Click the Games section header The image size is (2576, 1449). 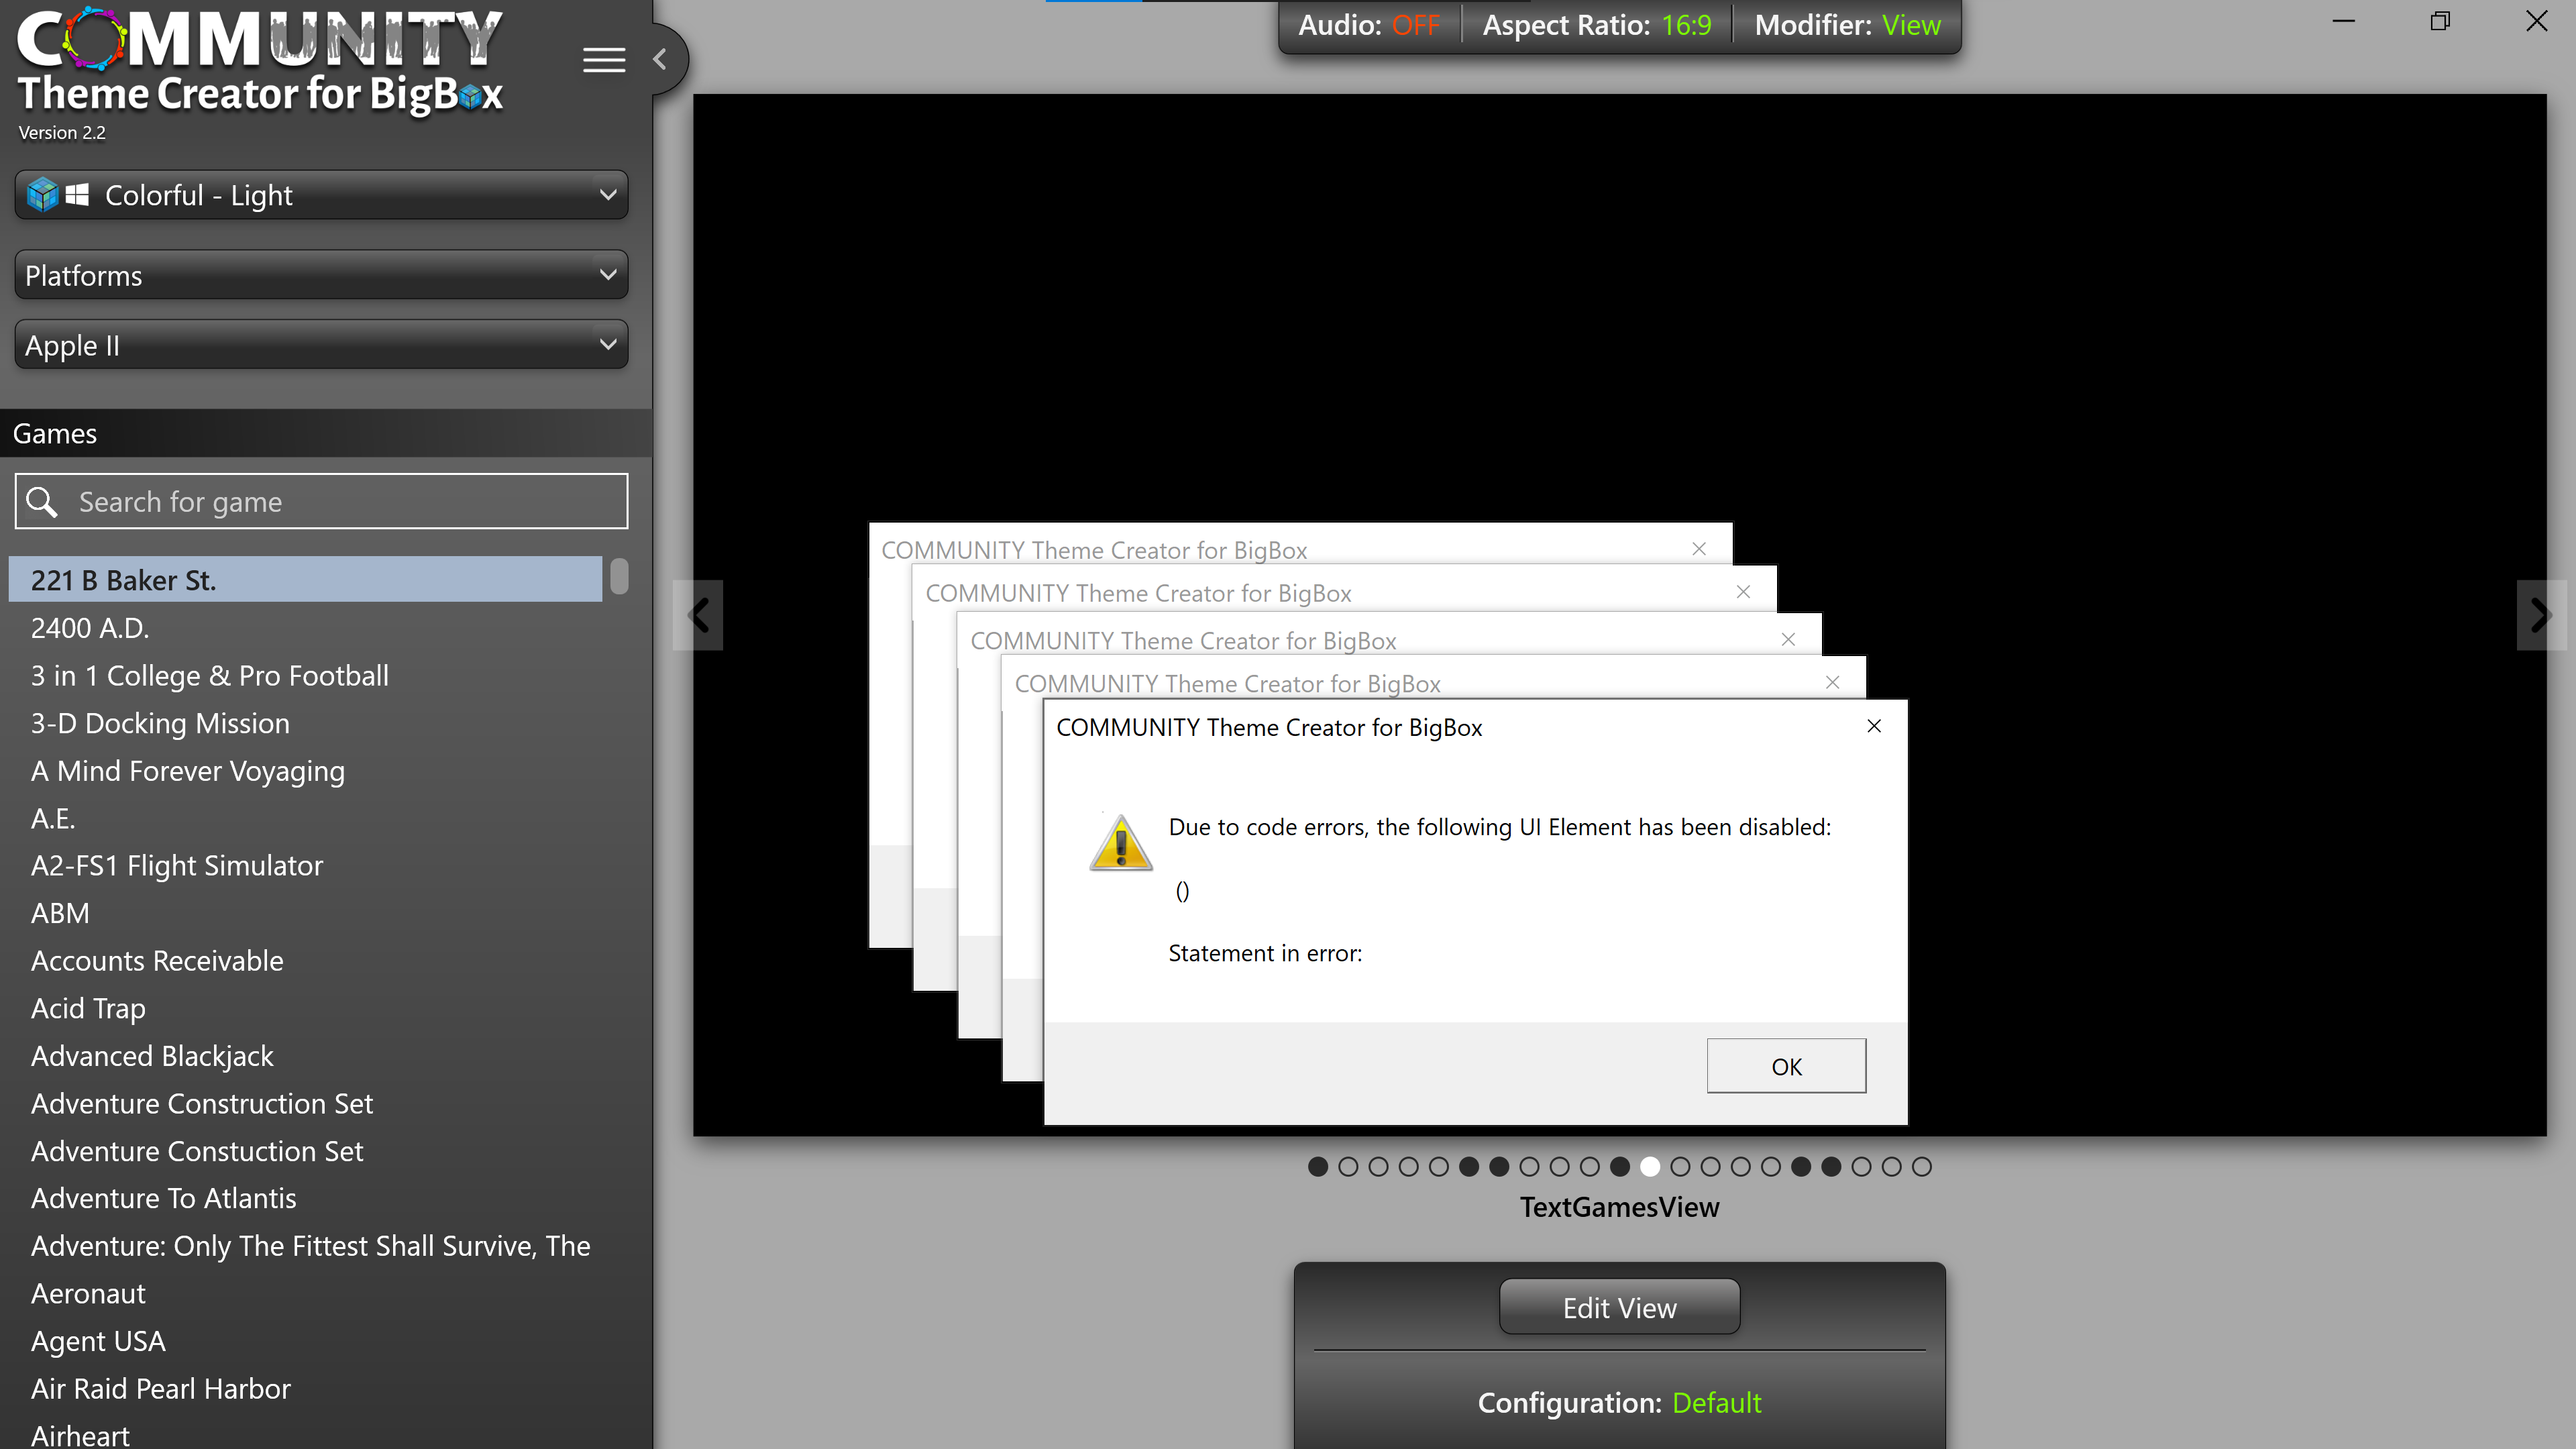tap(326, 433)
